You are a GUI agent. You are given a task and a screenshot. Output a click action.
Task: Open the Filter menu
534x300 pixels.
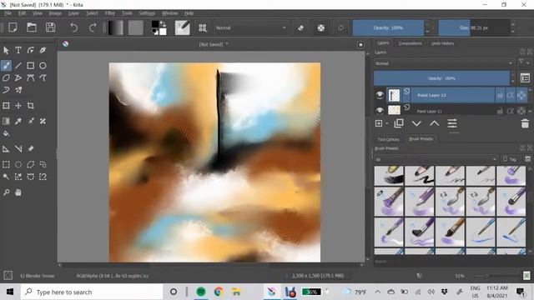click(x=109, y=13)
